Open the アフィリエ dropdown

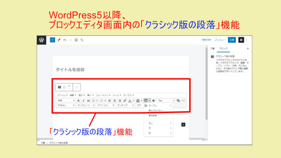(x=105, y=105)
